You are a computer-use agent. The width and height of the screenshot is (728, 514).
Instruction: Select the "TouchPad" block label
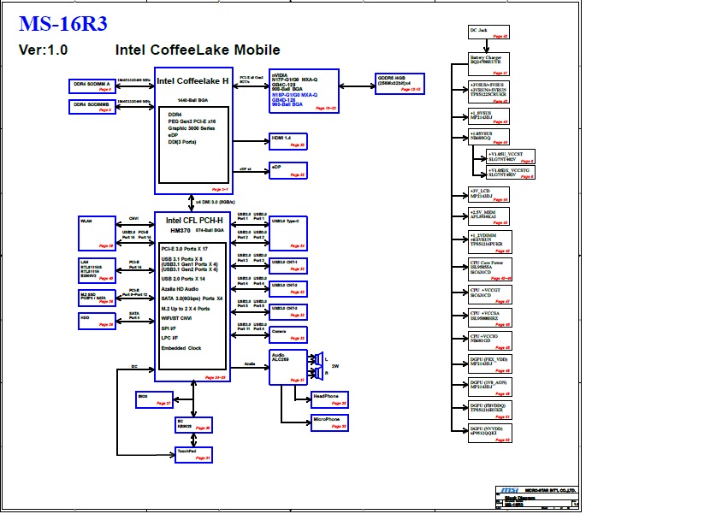(x=186, y=452)
